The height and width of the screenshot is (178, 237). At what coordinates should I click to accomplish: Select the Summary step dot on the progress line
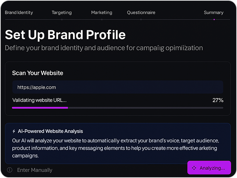pos(214,20)
